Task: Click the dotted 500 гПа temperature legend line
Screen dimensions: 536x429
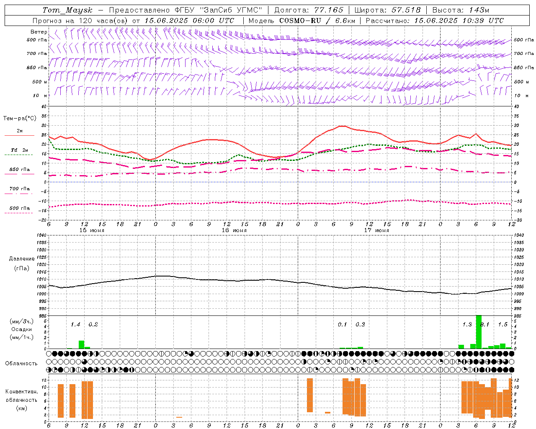Action: click(18, 213)
